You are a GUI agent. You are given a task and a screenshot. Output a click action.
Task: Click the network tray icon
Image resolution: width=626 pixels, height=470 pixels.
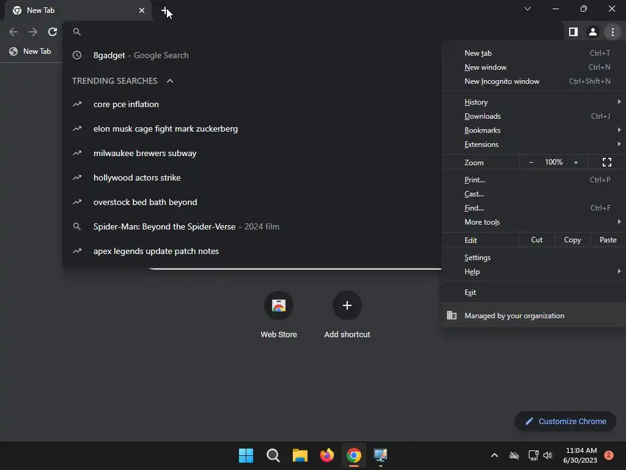pyautogui.click(x=533, y=455)
